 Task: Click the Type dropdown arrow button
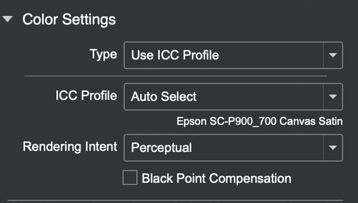tap(333, 55)
